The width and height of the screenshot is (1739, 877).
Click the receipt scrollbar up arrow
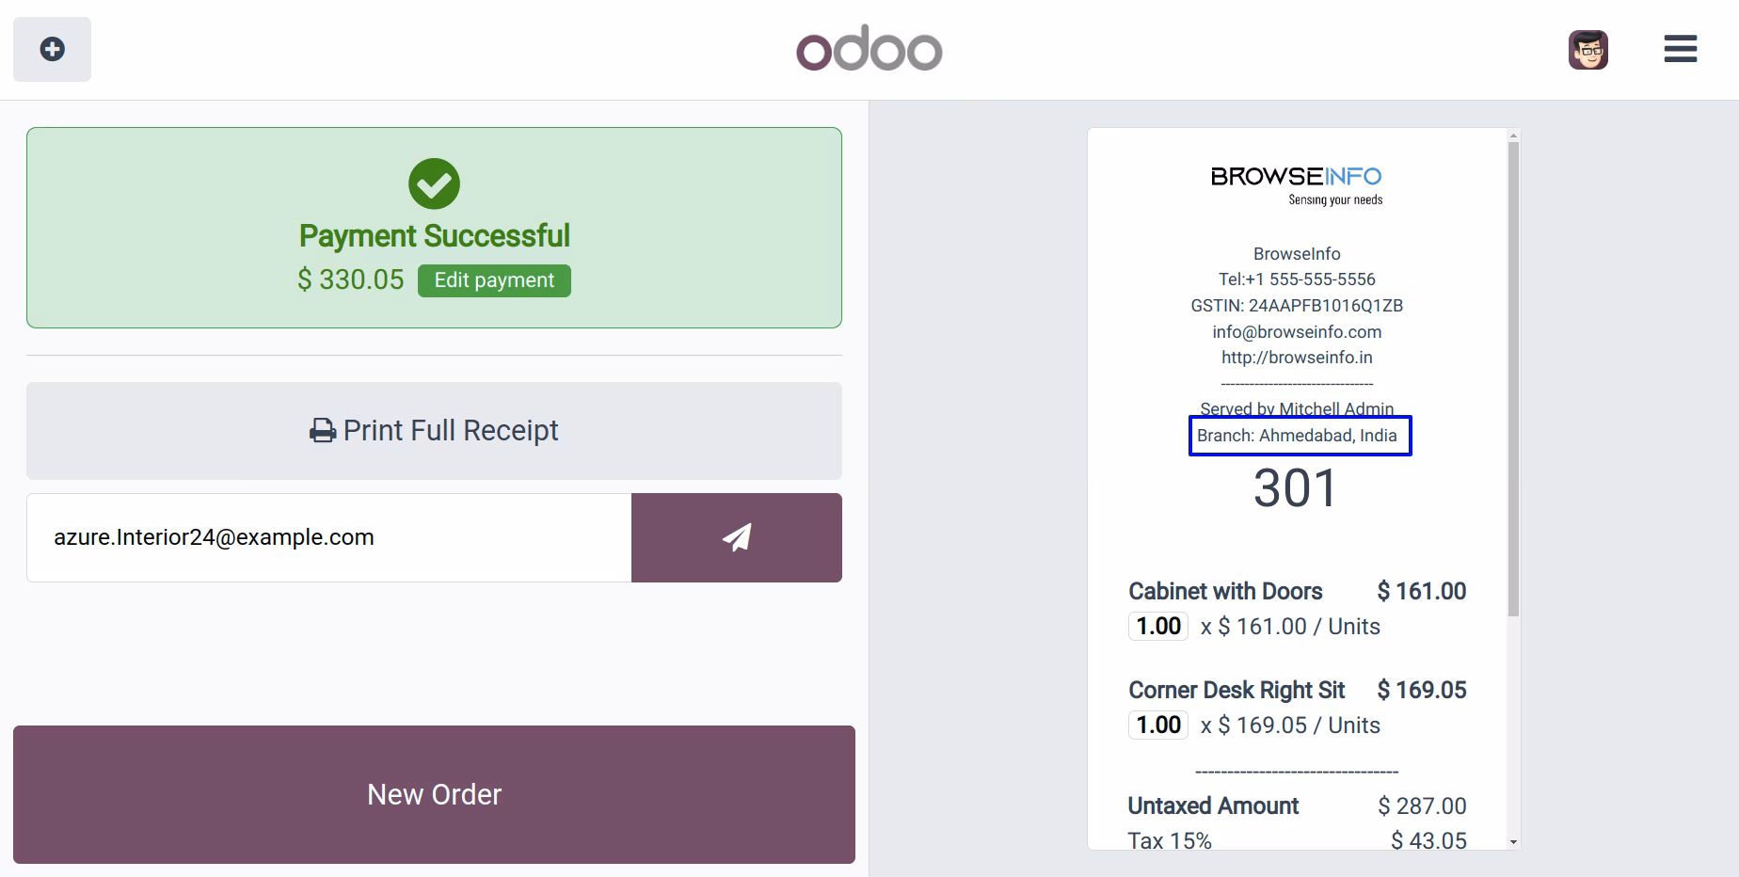1513,136
